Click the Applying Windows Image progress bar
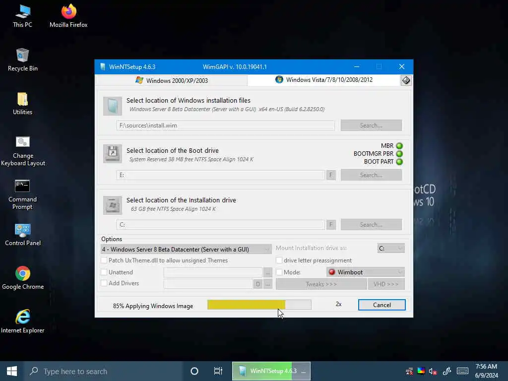This screenshot has height=381, width=508. (259, 305)
